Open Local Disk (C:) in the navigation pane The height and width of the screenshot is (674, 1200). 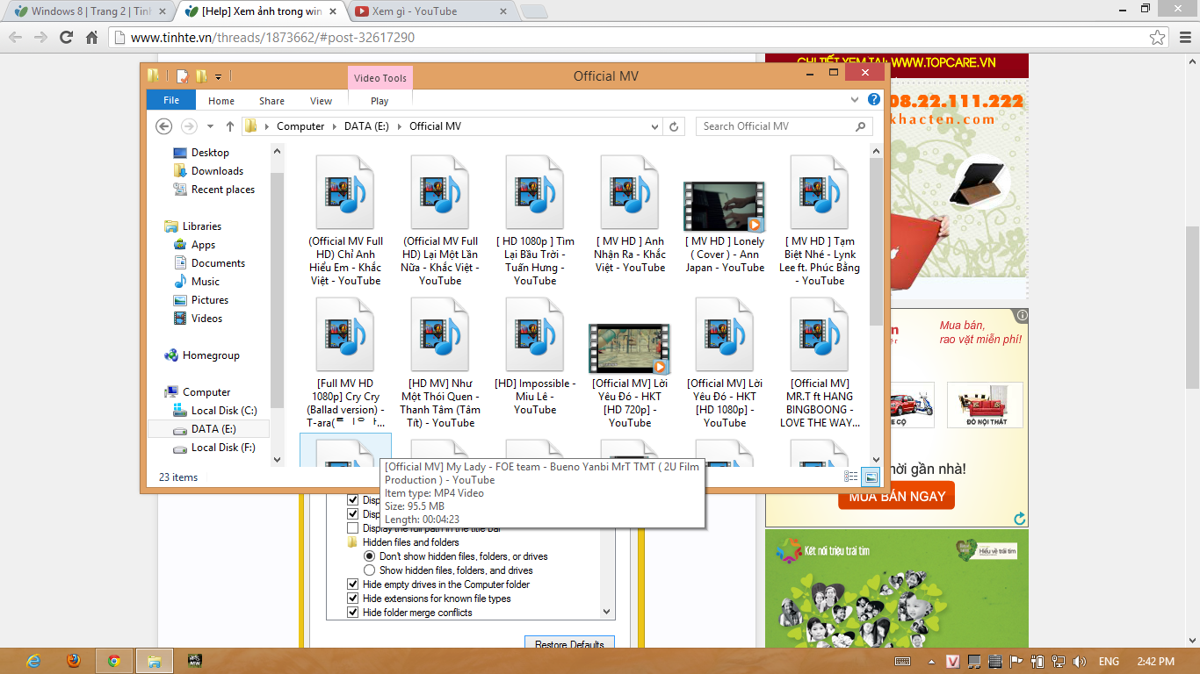(224, 411)
